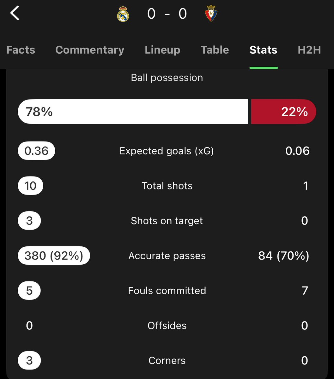Click the white 78% possession bar
The height and width of the screenshot is (379, 334).
click(x=133, y=111)
